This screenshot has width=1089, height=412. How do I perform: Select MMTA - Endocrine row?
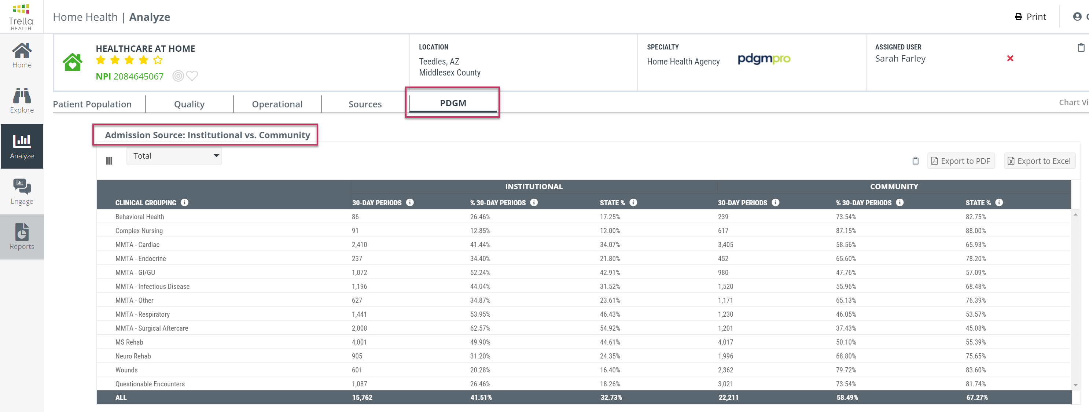click(584, 258)
